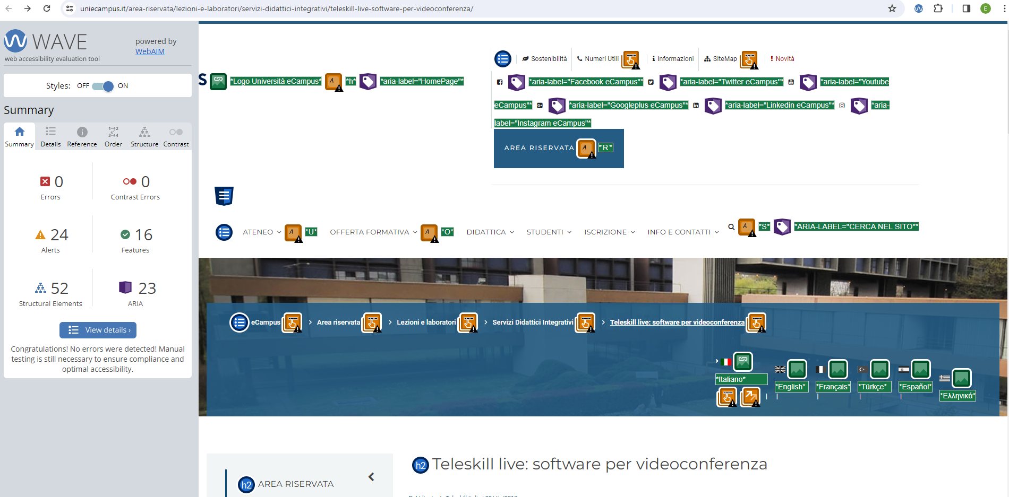
Task: Bookmark this page with the star icon
Action: [892, 8]
